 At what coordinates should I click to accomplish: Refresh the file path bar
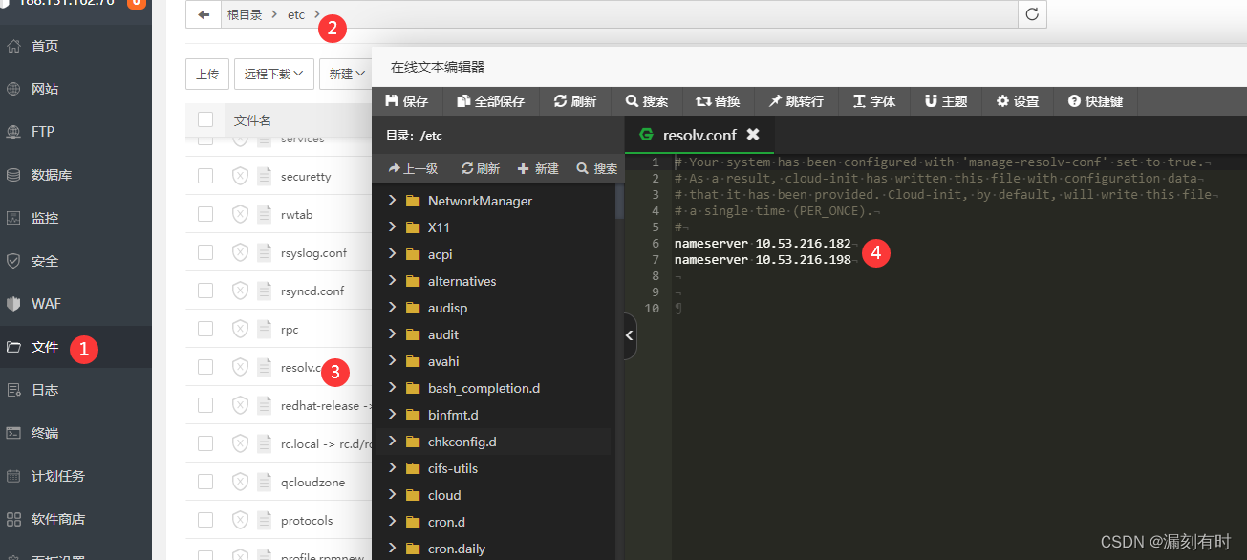point(1032,14)
